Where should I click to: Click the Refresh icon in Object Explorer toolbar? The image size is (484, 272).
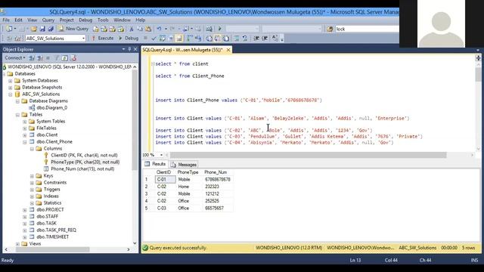coord(64,57)
